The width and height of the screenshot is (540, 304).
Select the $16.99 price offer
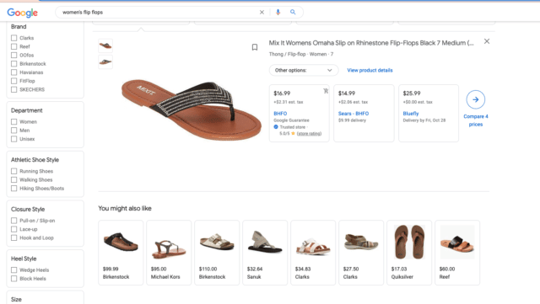point(299,113)
